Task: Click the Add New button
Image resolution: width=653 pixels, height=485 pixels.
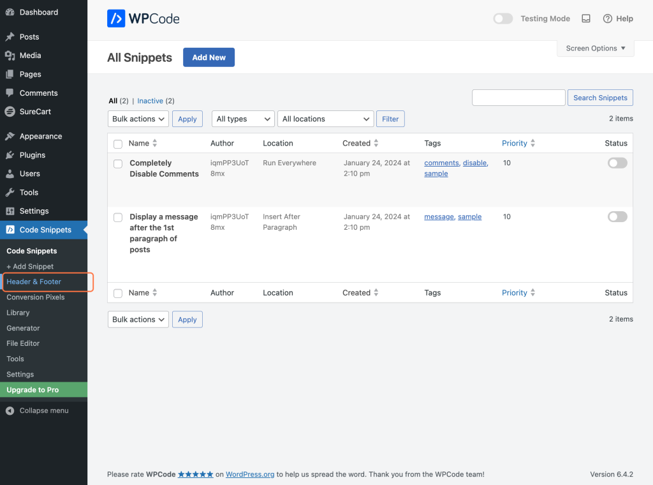Action: (x=209, y=57)
